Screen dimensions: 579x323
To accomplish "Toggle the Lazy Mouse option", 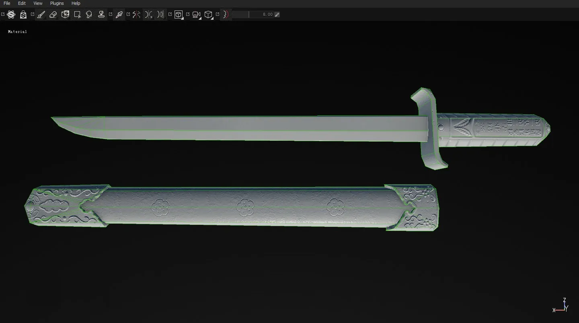I will tap(226, 14).
